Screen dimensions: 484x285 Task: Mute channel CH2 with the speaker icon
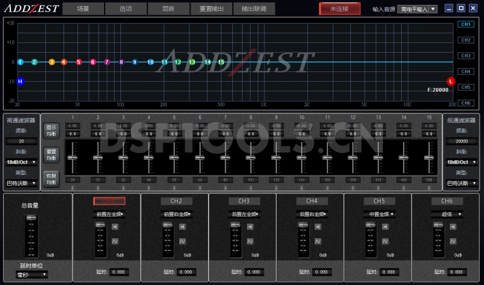[182, 227]
